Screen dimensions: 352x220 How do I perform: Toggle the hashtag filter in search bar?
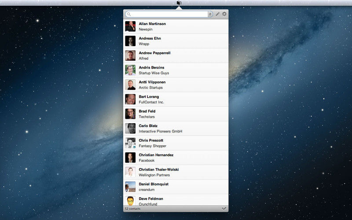(210, 14)
